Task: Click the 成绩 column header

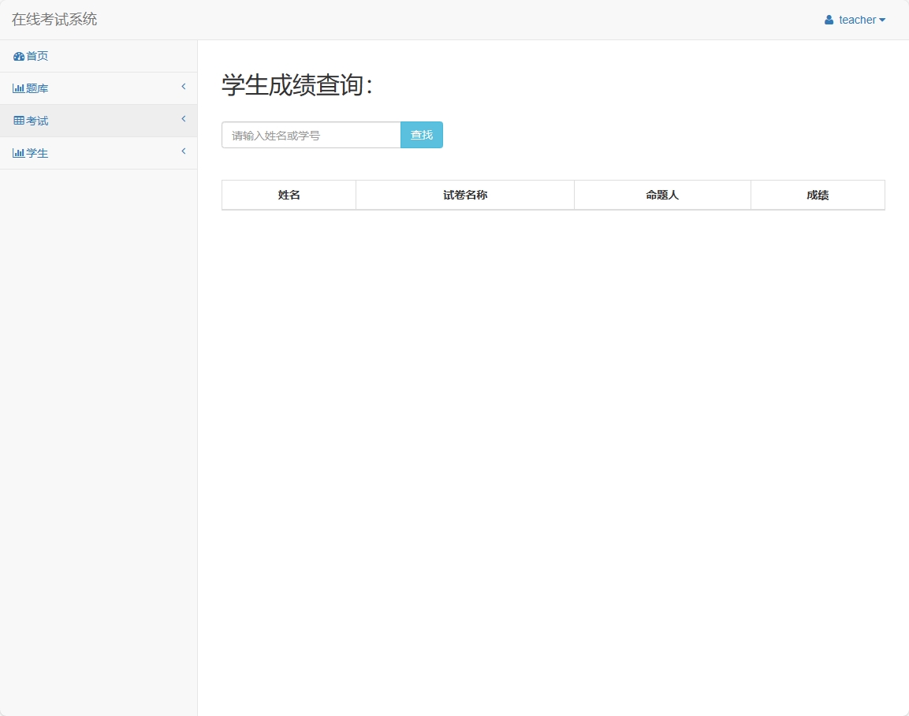Action: click(818, 195)
